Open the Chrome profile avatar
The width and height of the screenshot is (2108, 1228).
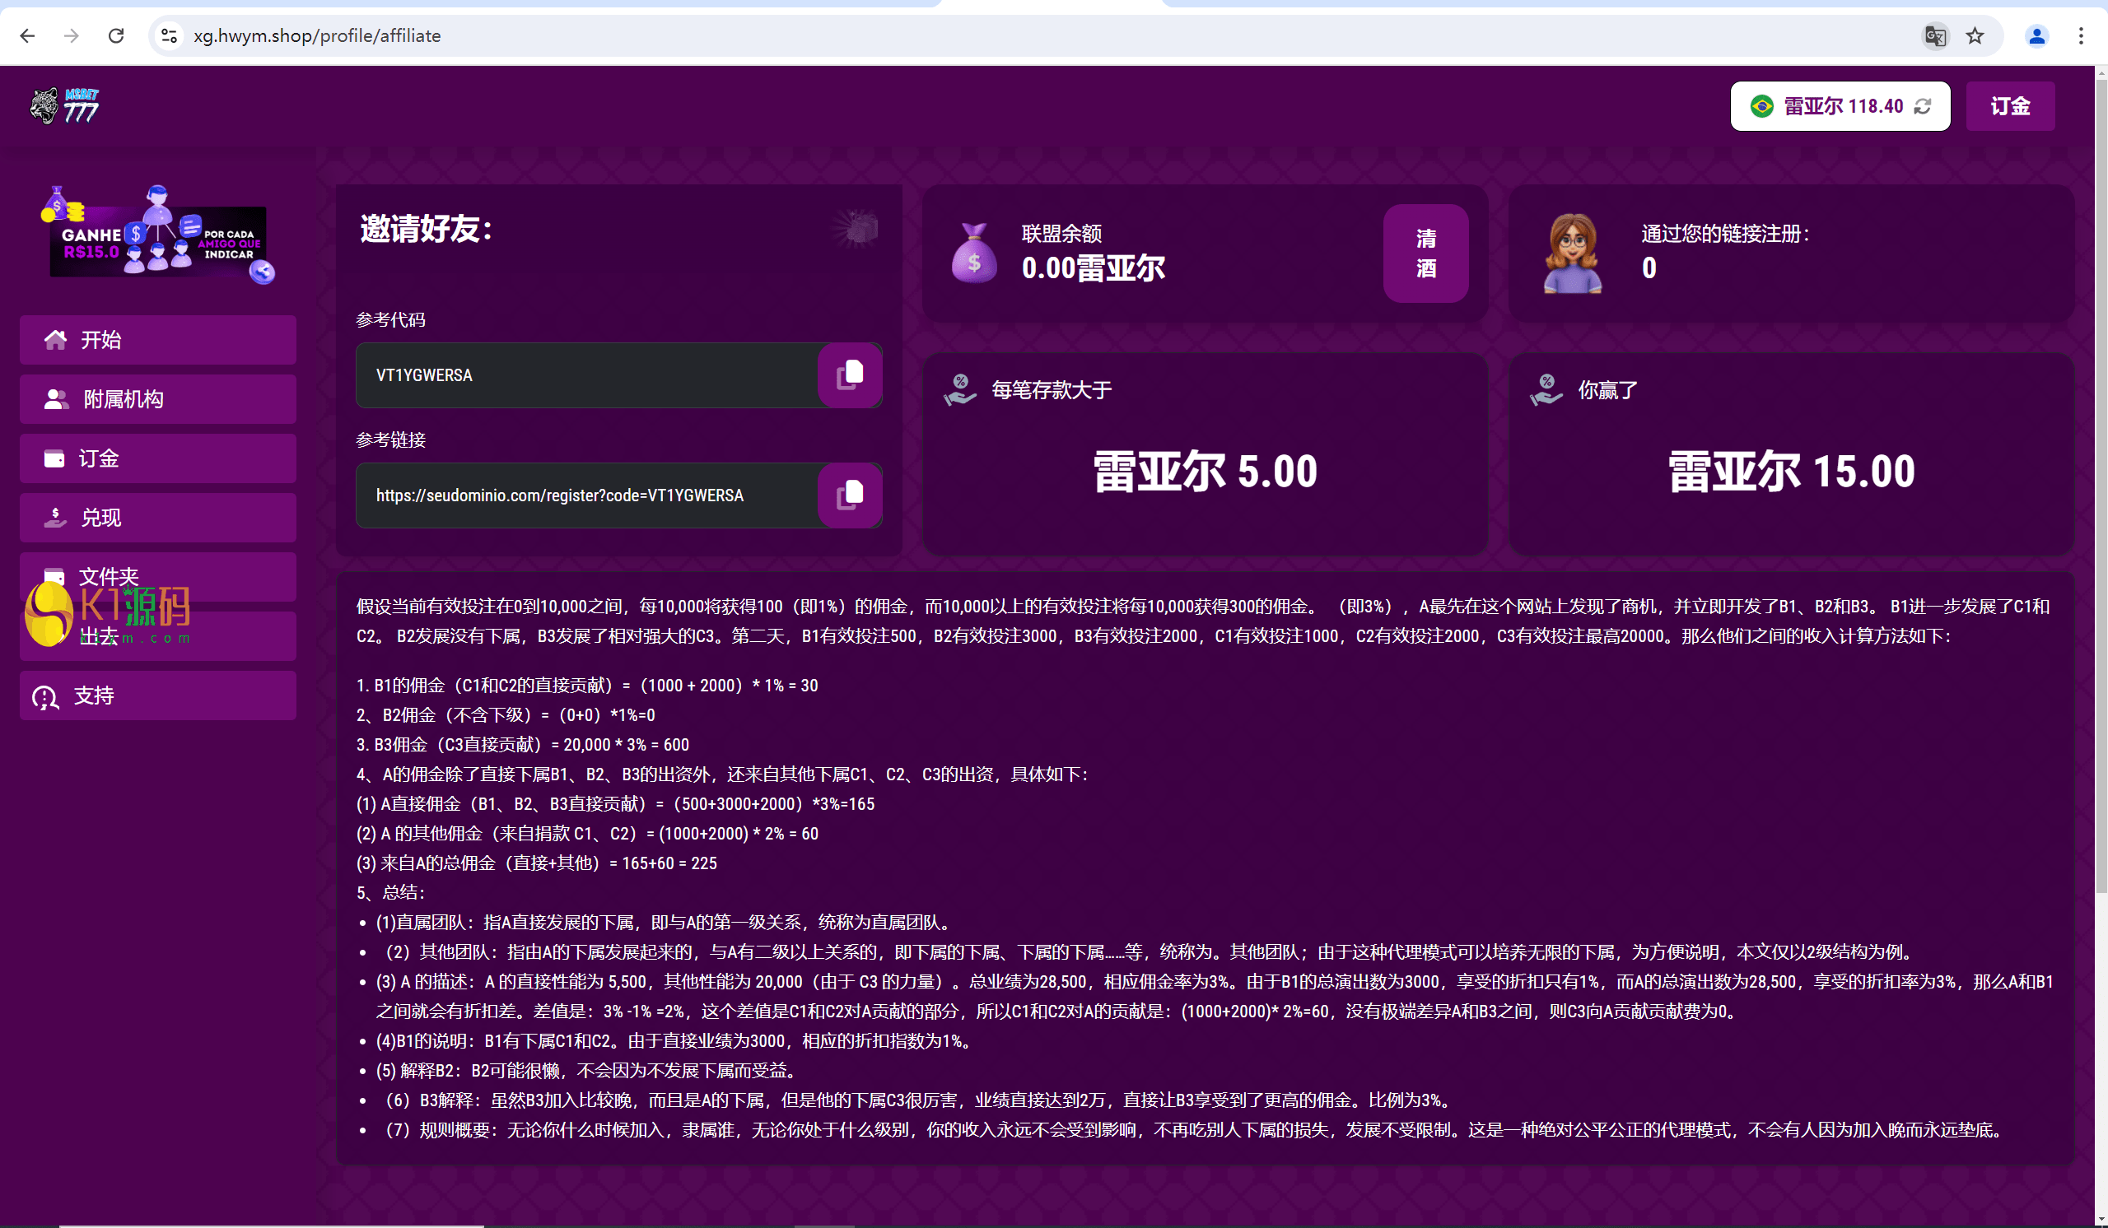coord(2036,36)
